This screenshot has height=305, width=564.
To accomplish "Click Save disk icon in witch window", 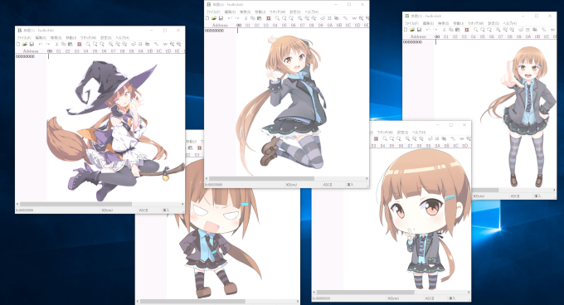I will (x=32, y=44).
